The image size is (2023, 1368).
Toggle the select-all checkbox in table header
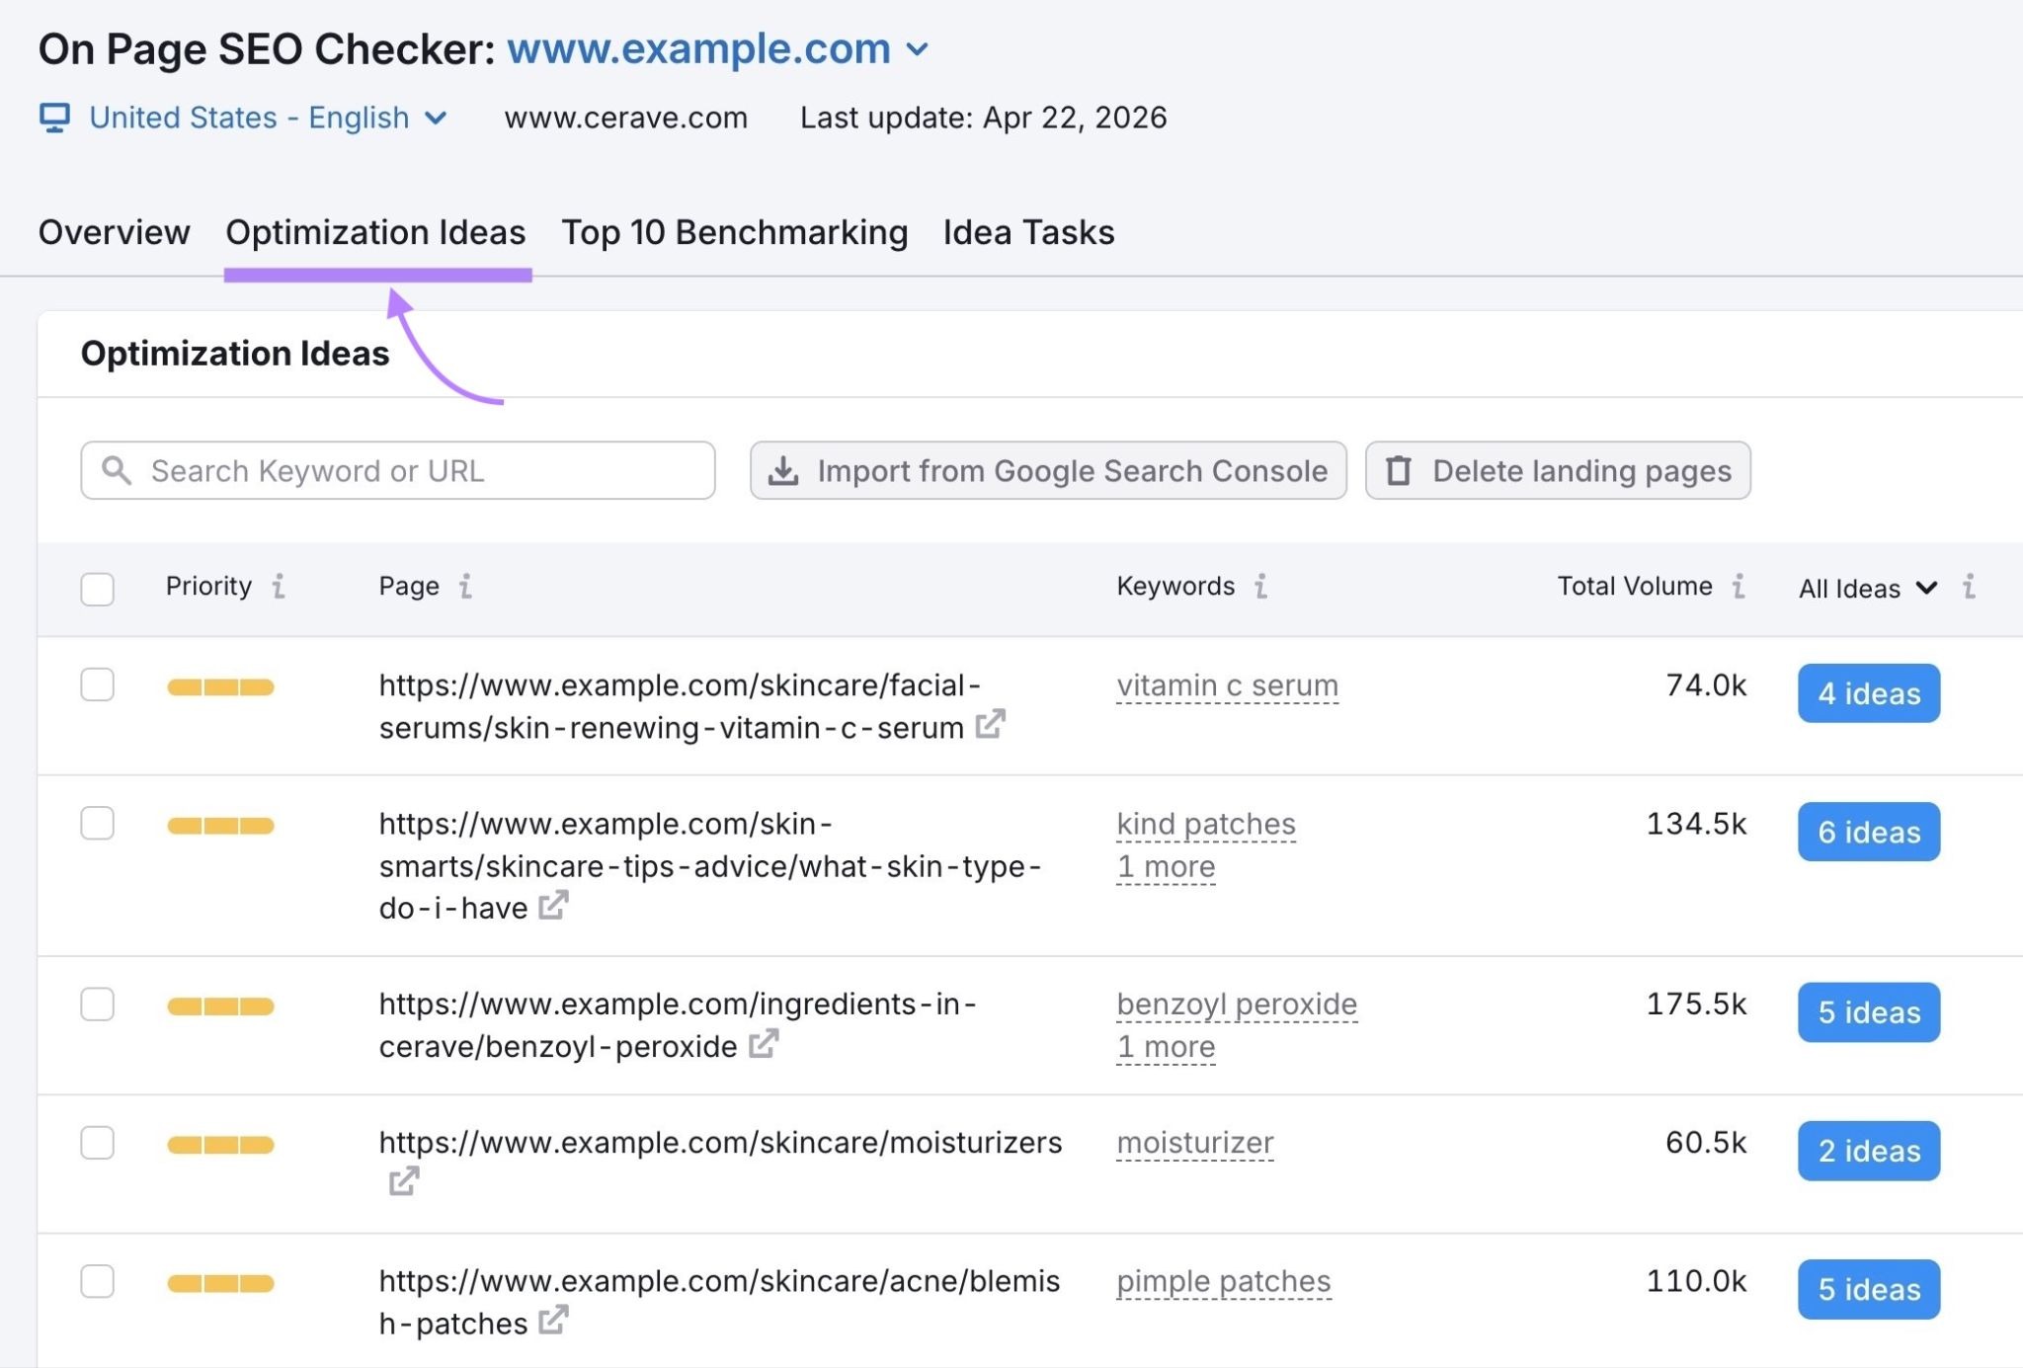(x=97, y=589)
